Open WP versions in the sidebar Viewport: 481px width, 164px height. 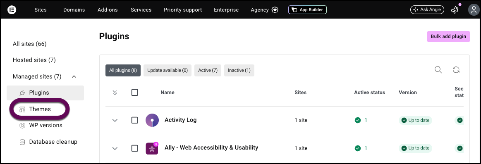[46, 126]
